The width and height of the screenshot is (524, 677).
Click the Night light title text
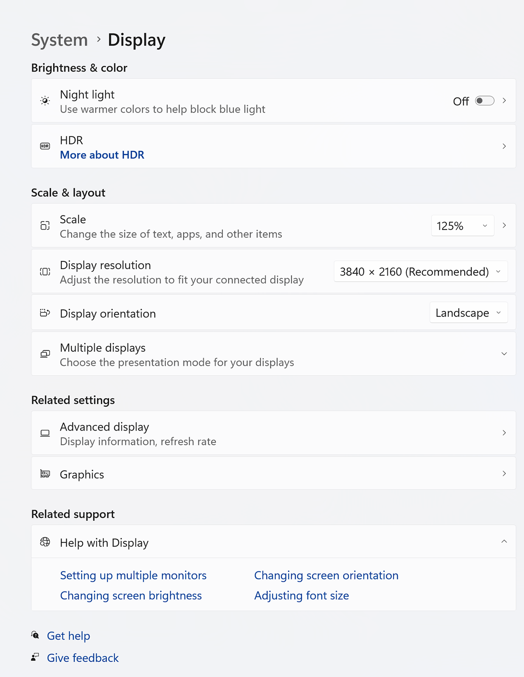(87, 95)
